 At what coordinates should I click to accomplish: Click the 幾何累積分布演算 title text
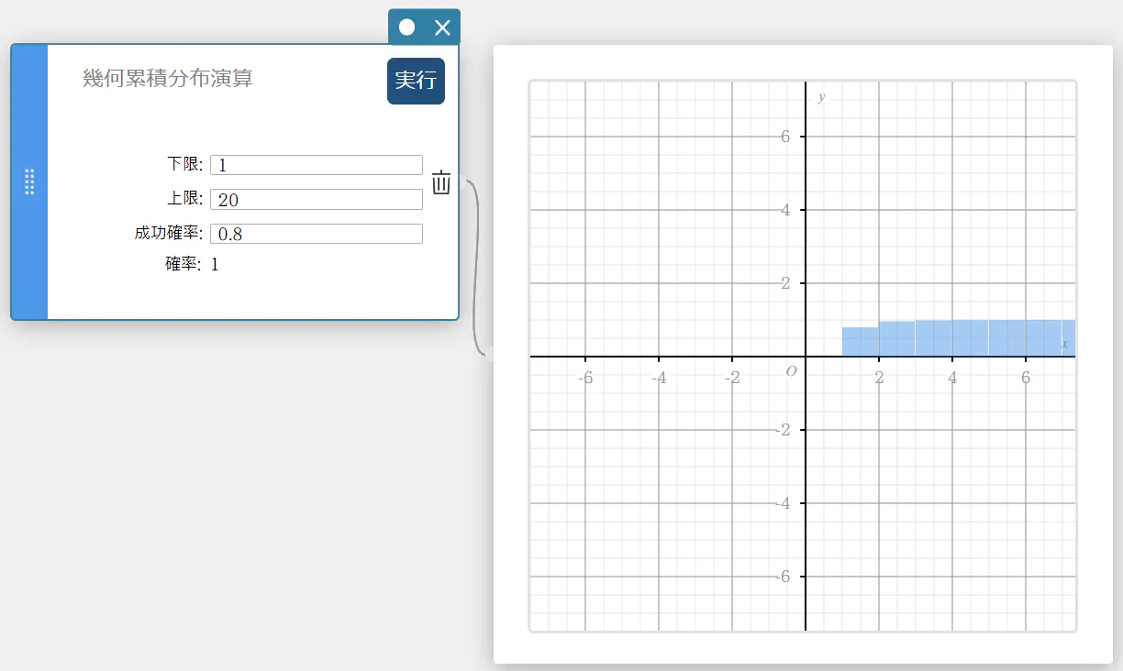point(168,79)
